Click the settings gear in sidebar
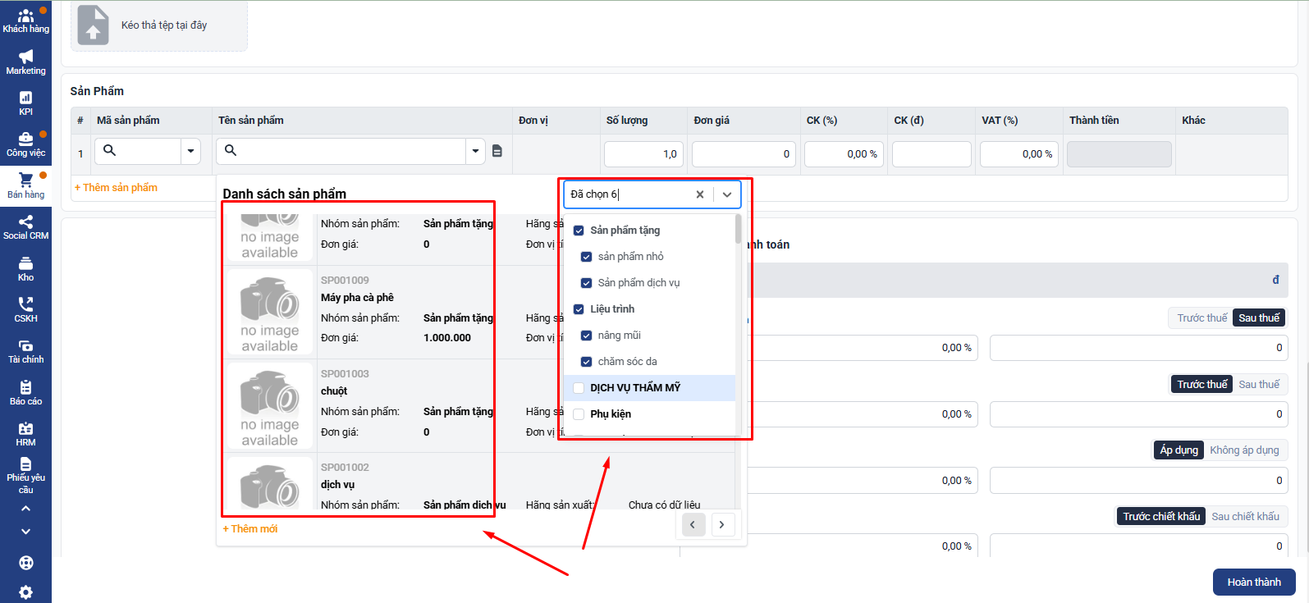The width and height of the screenshot is (1309, 603). click(x=25, y=592)
